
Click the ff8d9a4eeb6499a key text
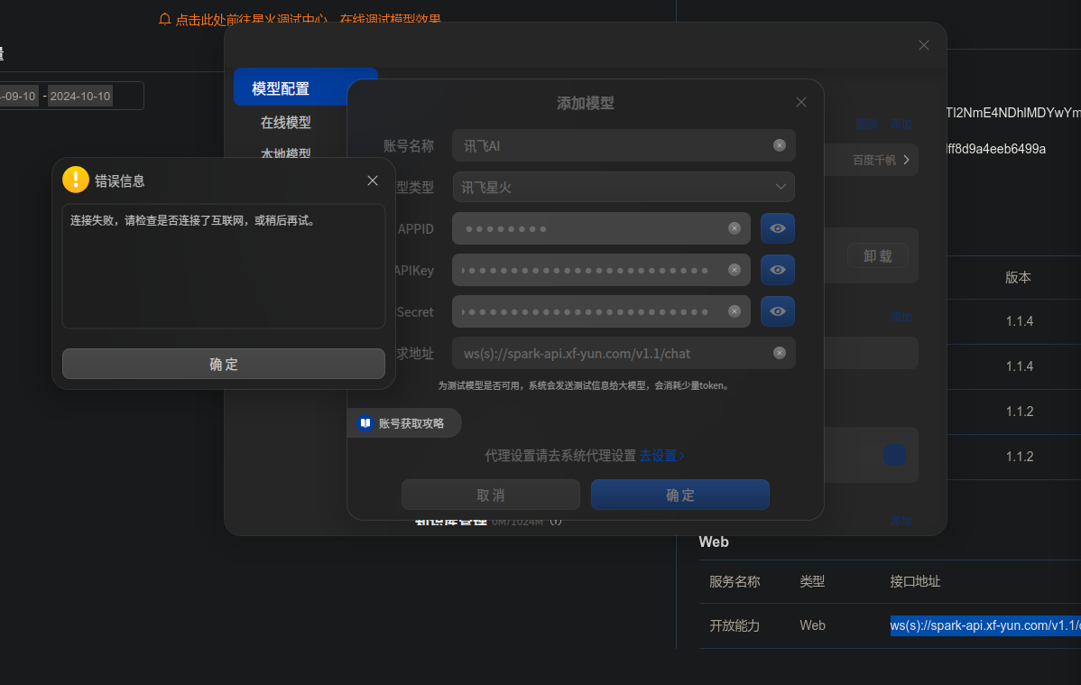point(996,148)
